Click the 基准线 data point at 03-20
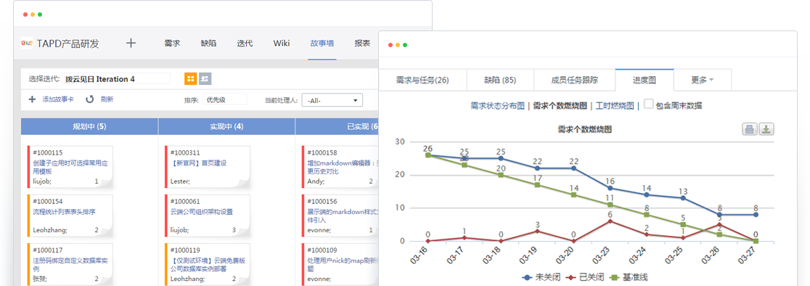Image resolution: width=810 pixels, height=286 pixels. coord(573,195)
